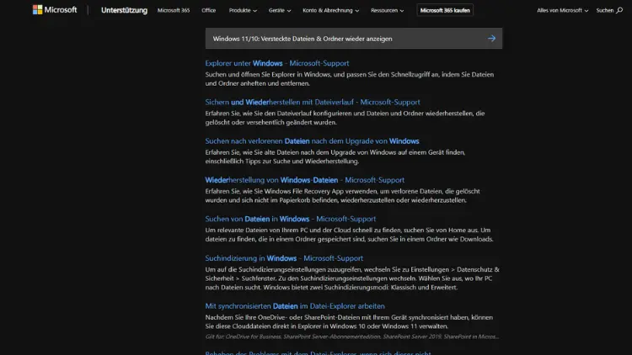Click the Microsoft 365 kaufen button
Image resolution: width=632 pixels, height=355 pixels.
445,10
